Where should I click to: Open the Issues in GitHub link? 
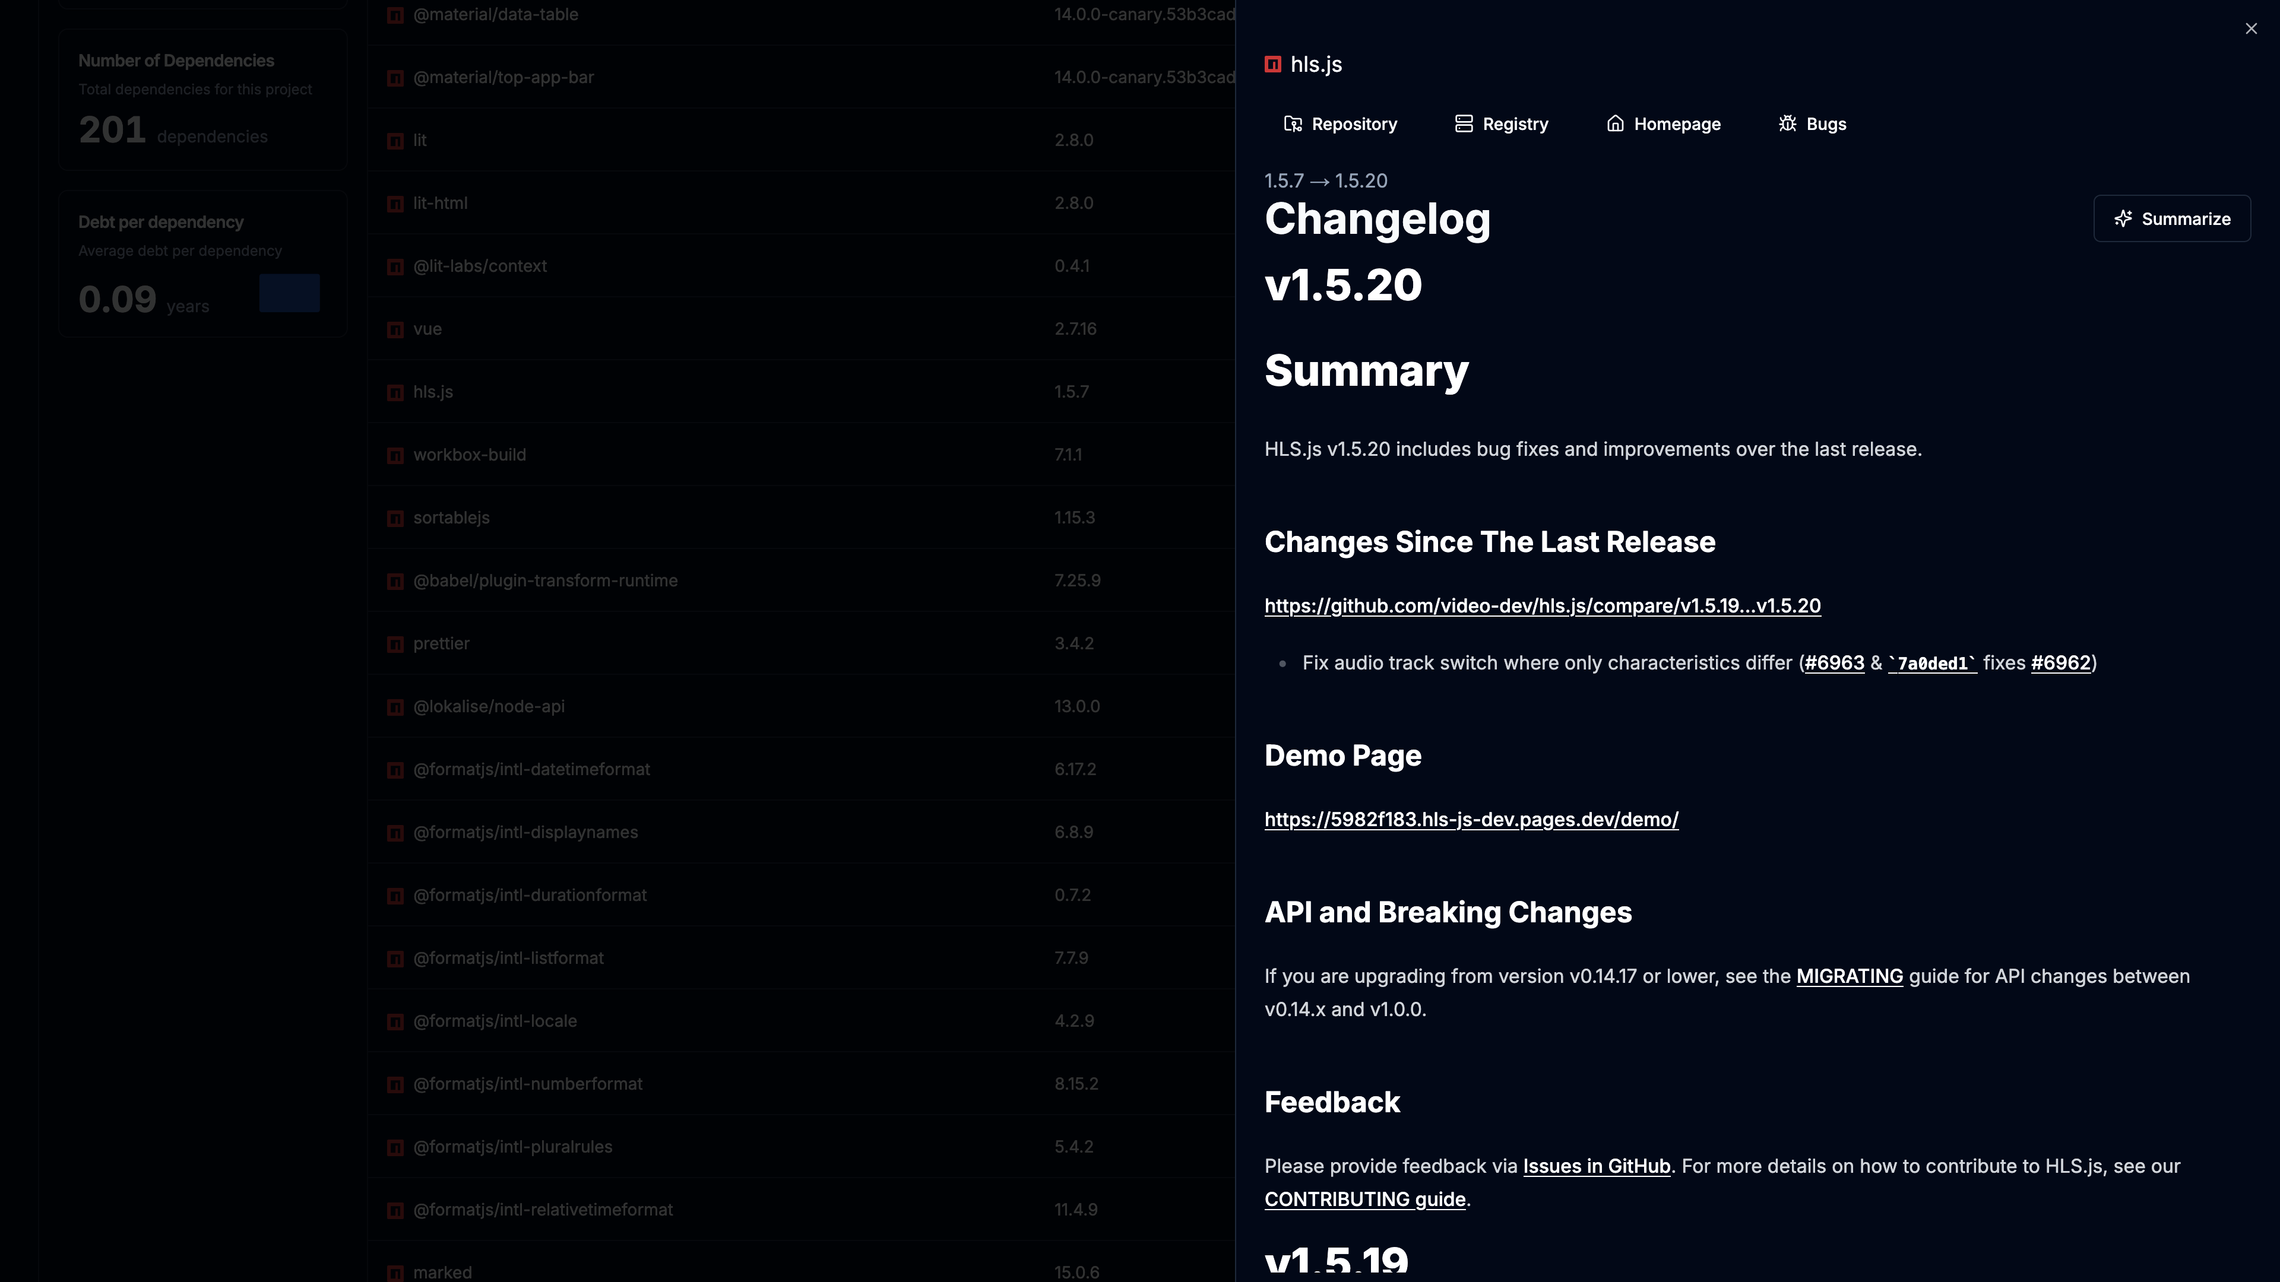1596,1167
